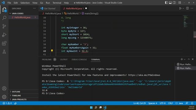The width and height of the screenshot is (196, 110).
Task: Click the lightbulb quick fix on line 40
Action: point(52,51)
